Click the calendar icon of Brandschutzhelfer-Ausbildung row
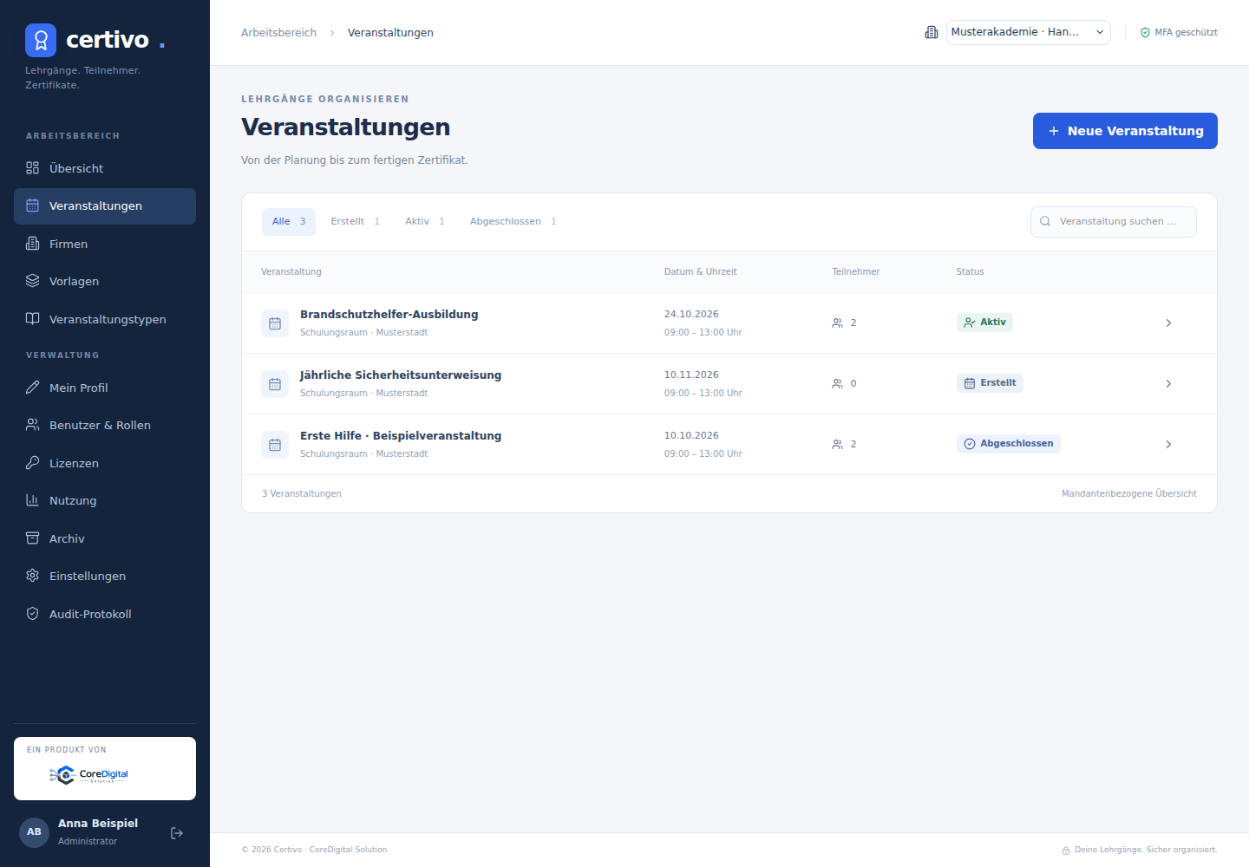The image size is (1249, 867). click(275, 323)
